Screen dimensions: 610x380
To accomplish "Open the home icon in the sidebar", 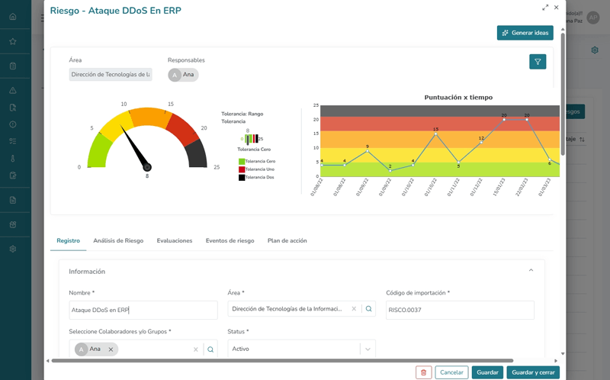I will [13, 16].
